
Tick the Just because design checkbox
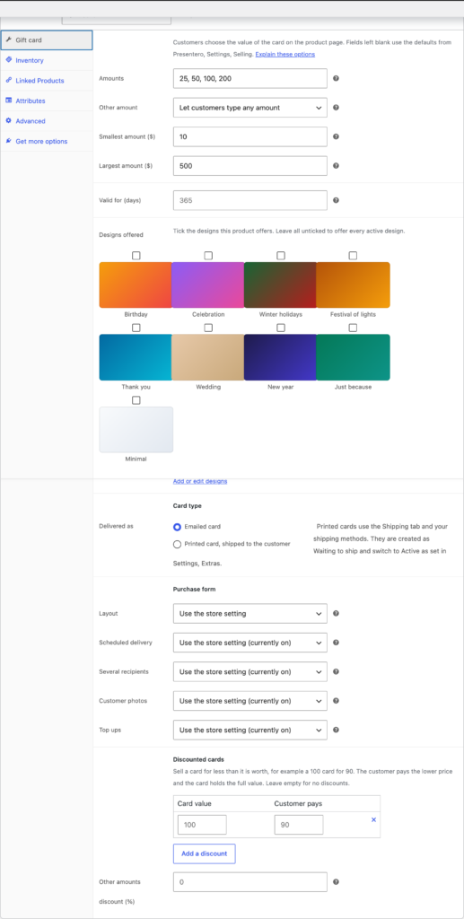coord(353,328)
